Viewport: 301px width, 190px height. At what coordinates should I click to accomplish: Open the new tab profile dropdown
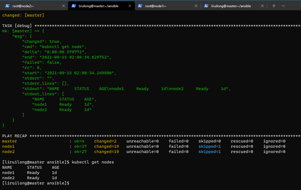pyautogui.click(x=283, y=6)
